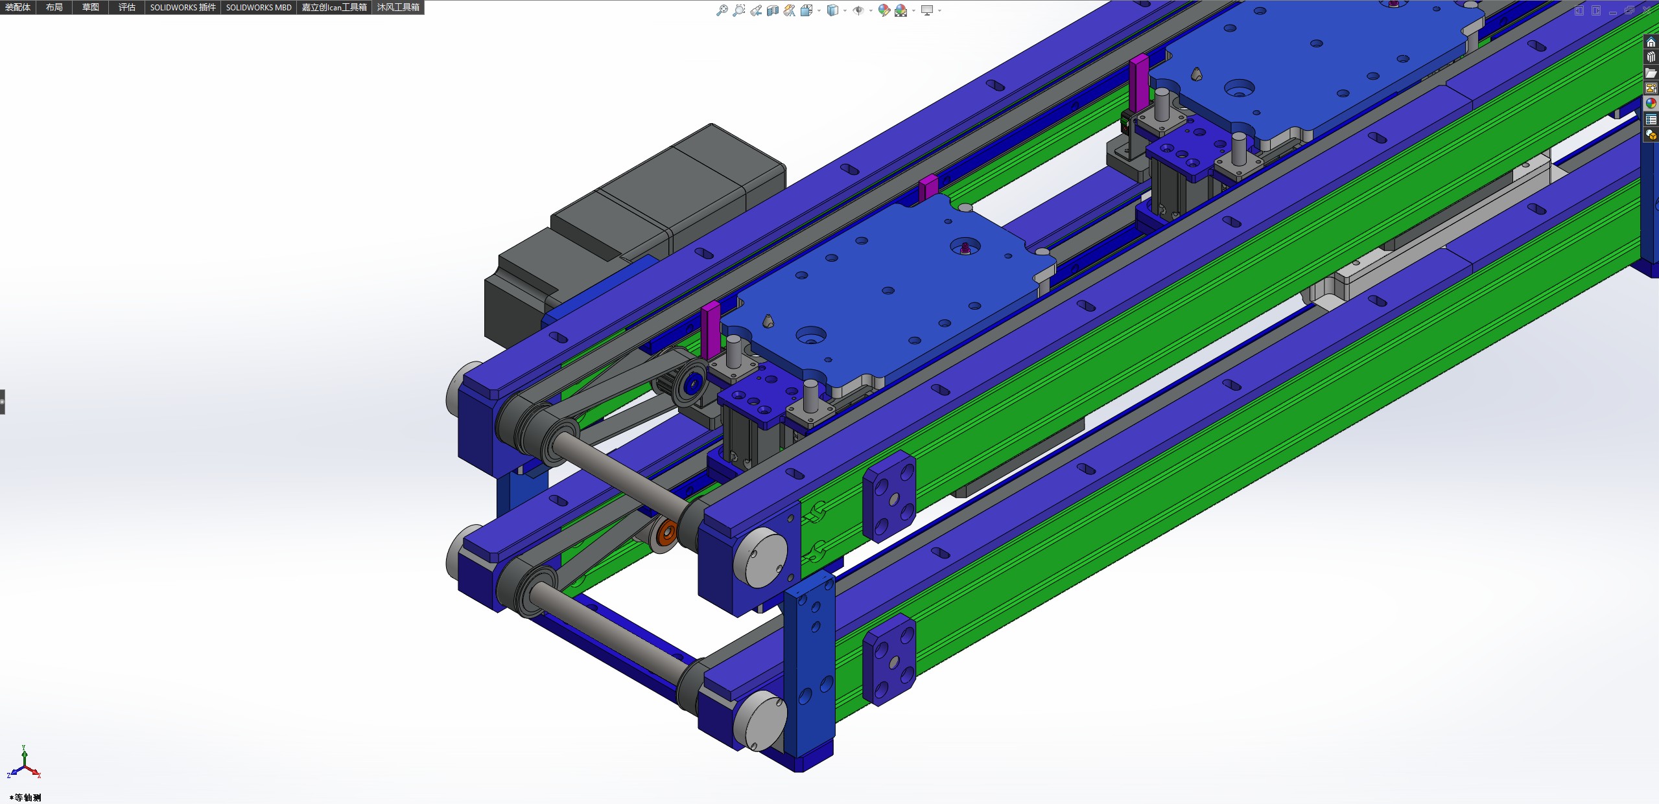Open the 沐风工具箱 tab

pos(397,7)
